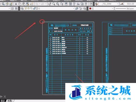136x102 pixels.
Task: Switch to the 模型 model tab
Action: (x=3, y=101)
